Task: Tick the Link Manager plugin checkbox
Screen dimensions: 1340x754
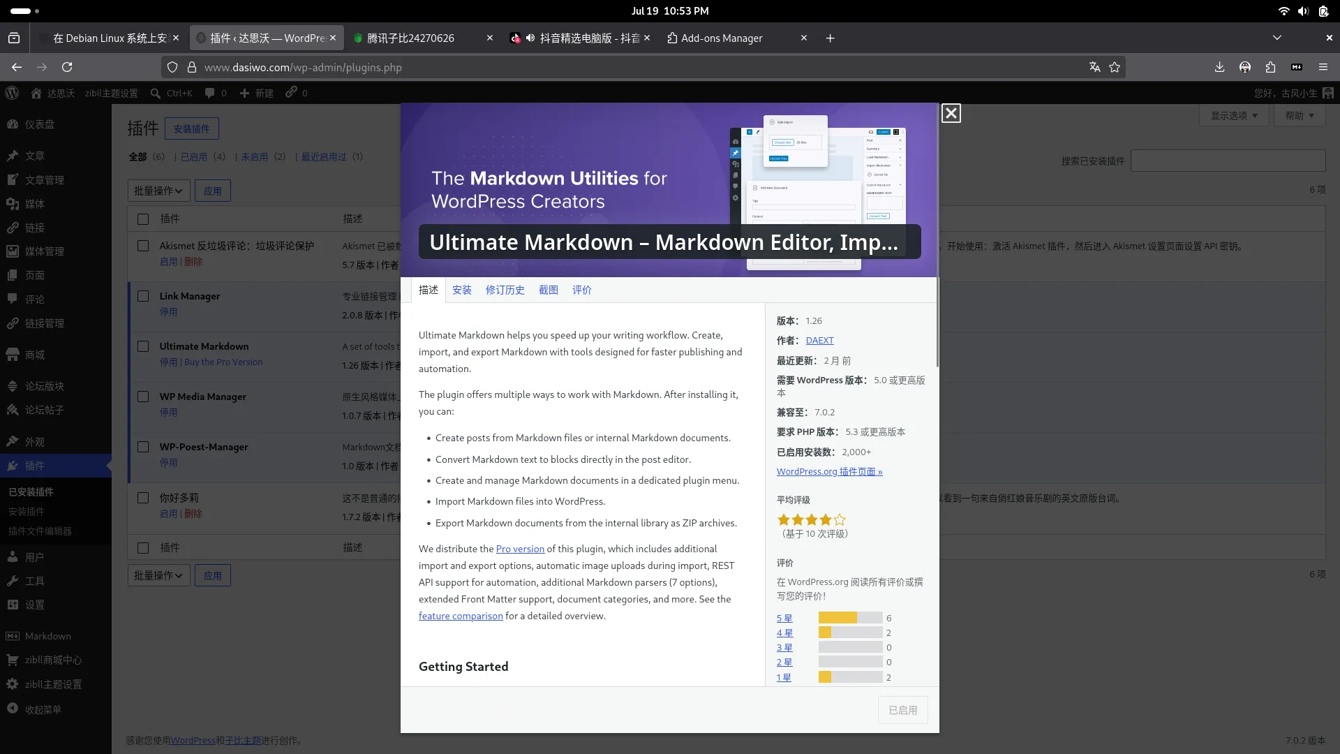Action: tap(143, 296)
